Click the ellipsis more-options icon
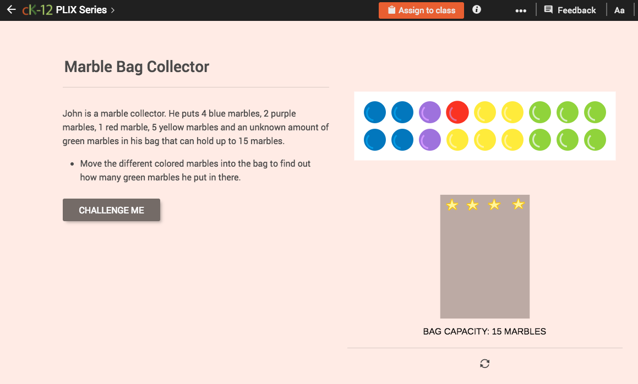 (x=520, y=9)
